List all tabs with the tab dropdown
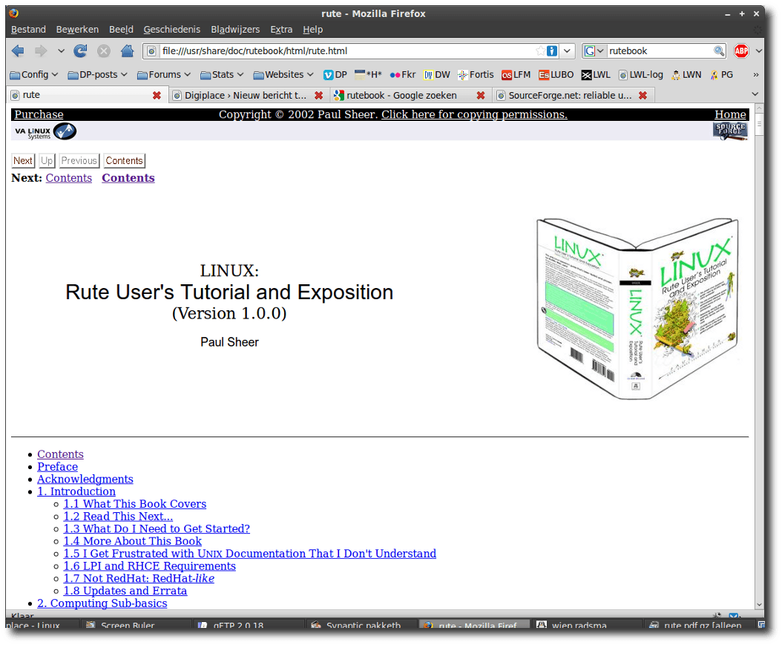The width and height of the screenshot is (782, 645). click(755, 94)
